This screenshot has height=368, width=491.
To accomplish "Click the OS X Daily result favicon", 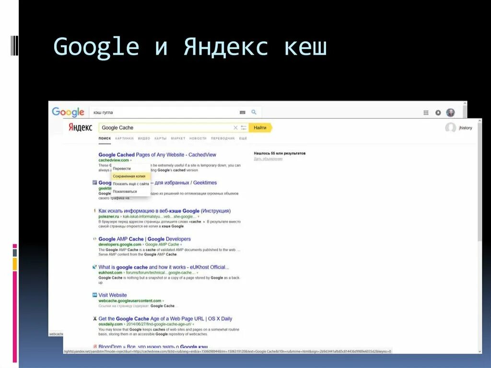I will (x=95, y=319).
